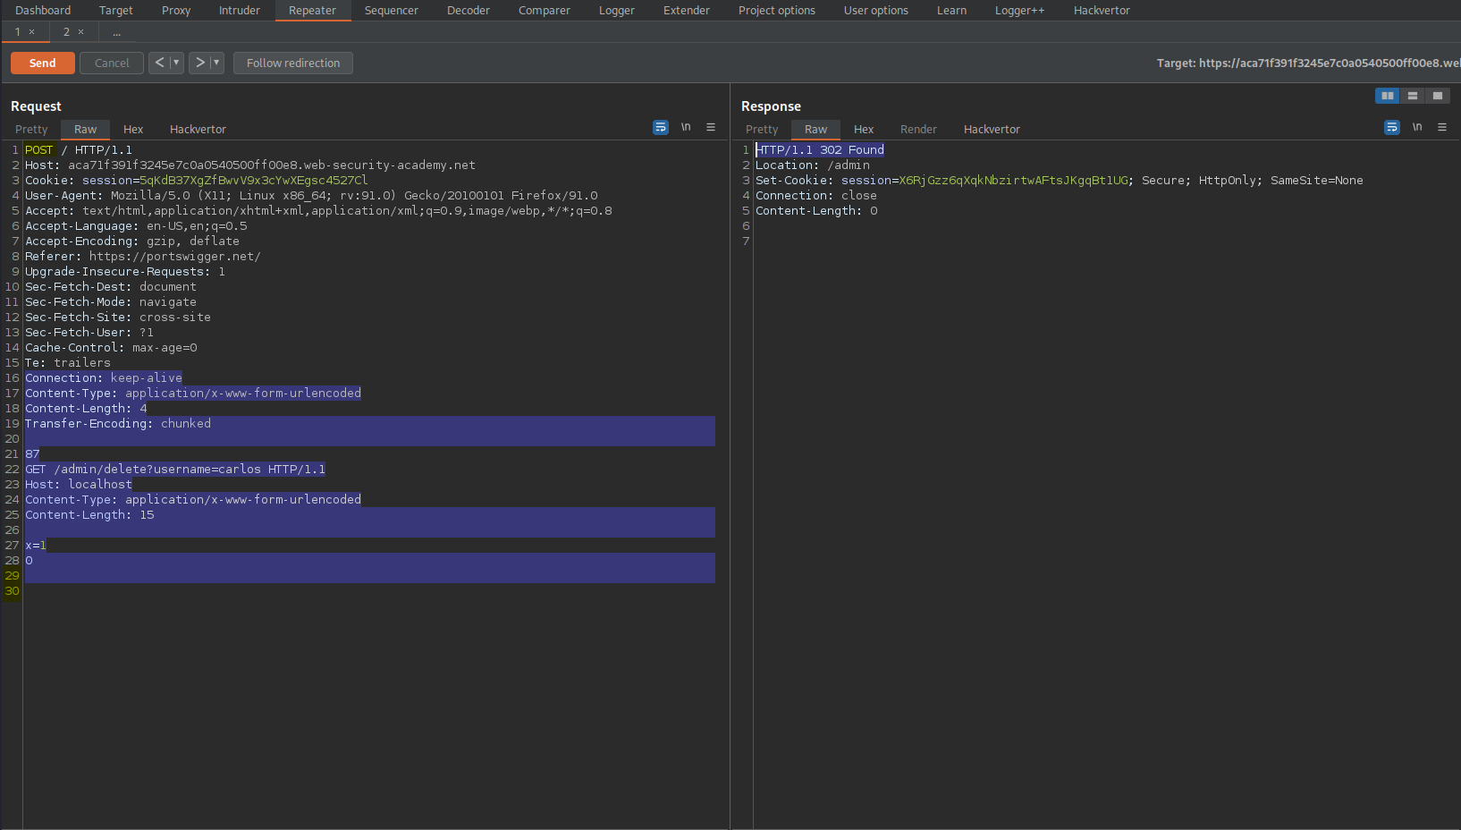Screen dimensions: 1461x830
Task: Switch to top-bottom layout view
Action: point(1413,96)
